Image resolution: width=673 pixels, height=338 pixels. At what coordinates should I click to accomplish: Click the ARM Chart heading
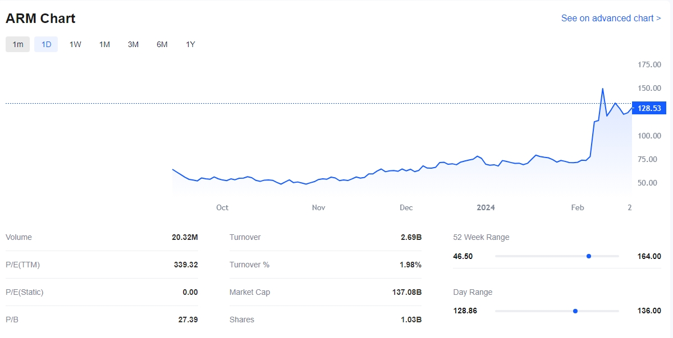point(40,18)
